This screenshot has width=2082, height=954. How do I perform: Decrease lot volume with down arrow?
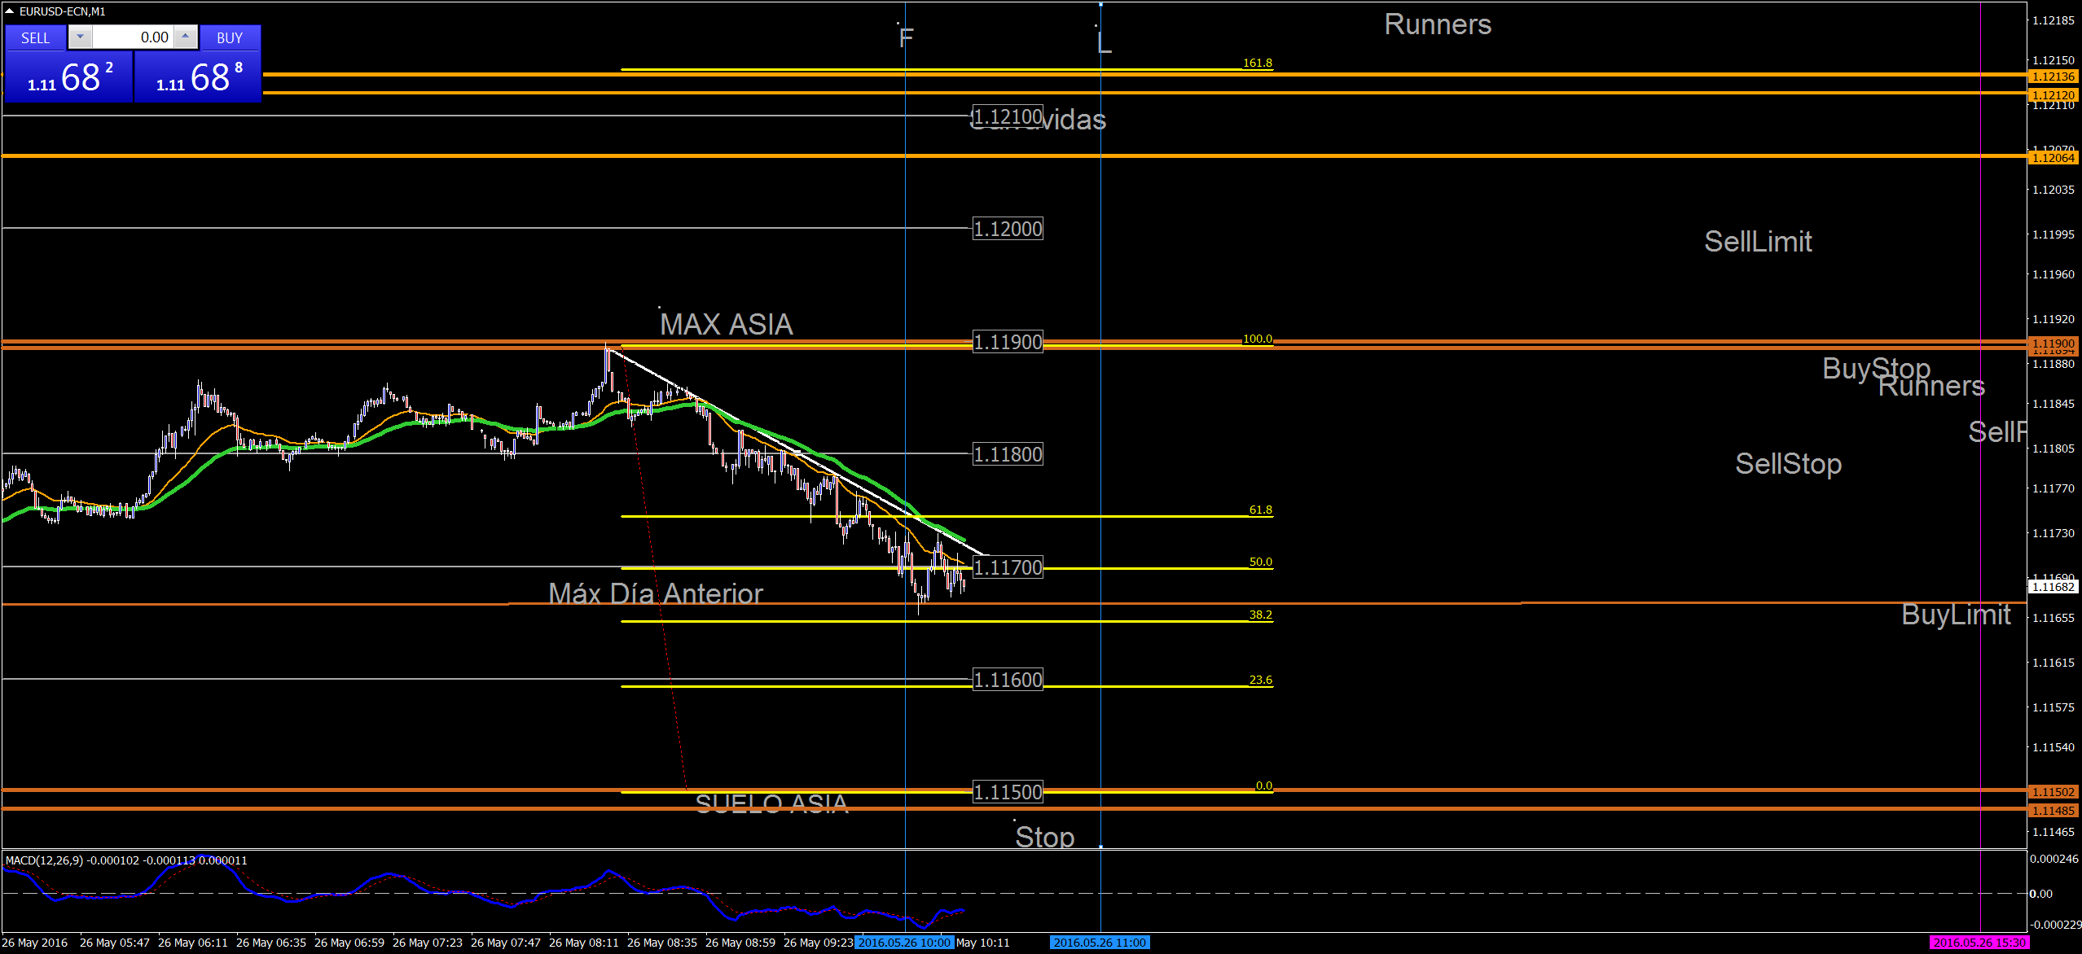click(80, 37)
